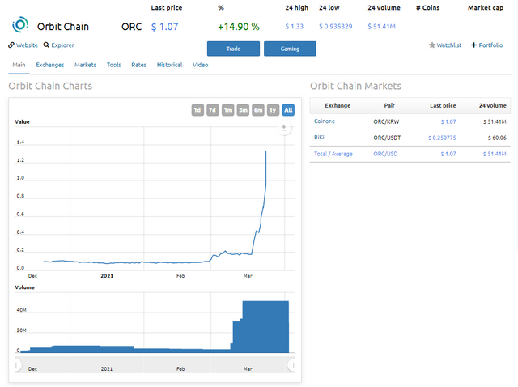Switch to the Exchanges tab
Image resolution: width=518 pixels, height=387 pixels.
50,65
